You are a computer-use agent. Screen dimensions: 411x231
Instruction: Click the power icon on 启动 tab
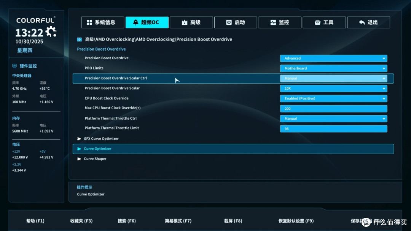229,22
